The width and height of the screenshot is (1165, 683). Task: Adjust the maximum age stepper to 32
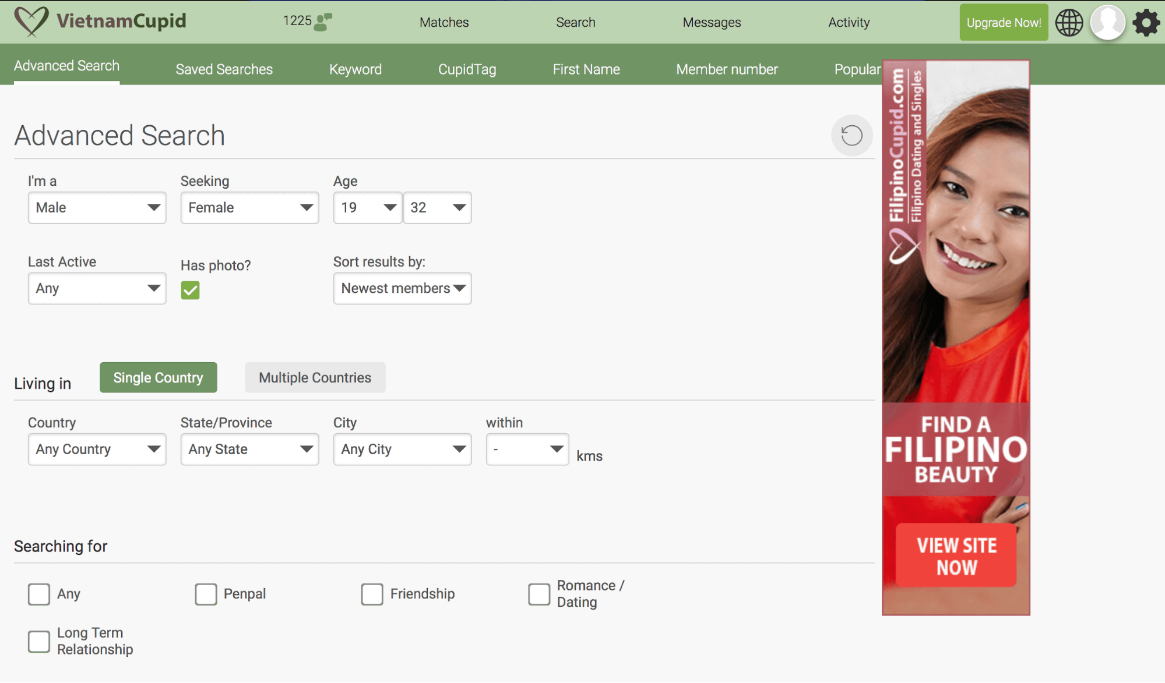point(437,207)
